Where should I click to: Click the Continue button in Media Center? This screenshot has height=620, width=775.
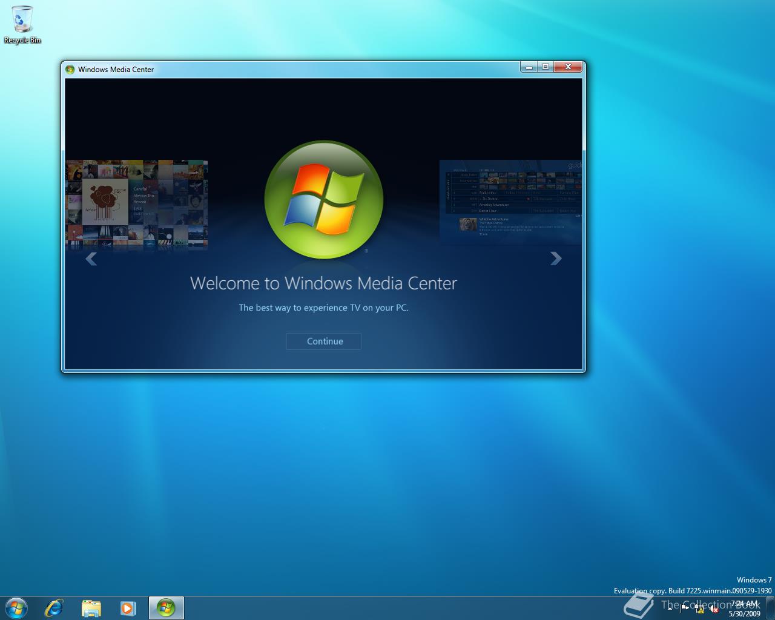pos(323,341)
